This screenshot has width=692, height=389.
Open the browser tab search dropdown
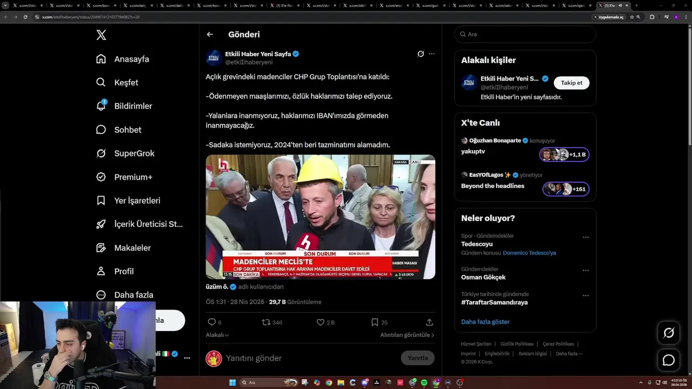click(5, 5)
